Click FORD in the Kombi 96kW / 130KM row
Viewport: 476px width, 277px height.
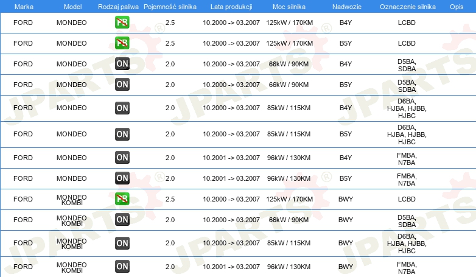[23, 267]
